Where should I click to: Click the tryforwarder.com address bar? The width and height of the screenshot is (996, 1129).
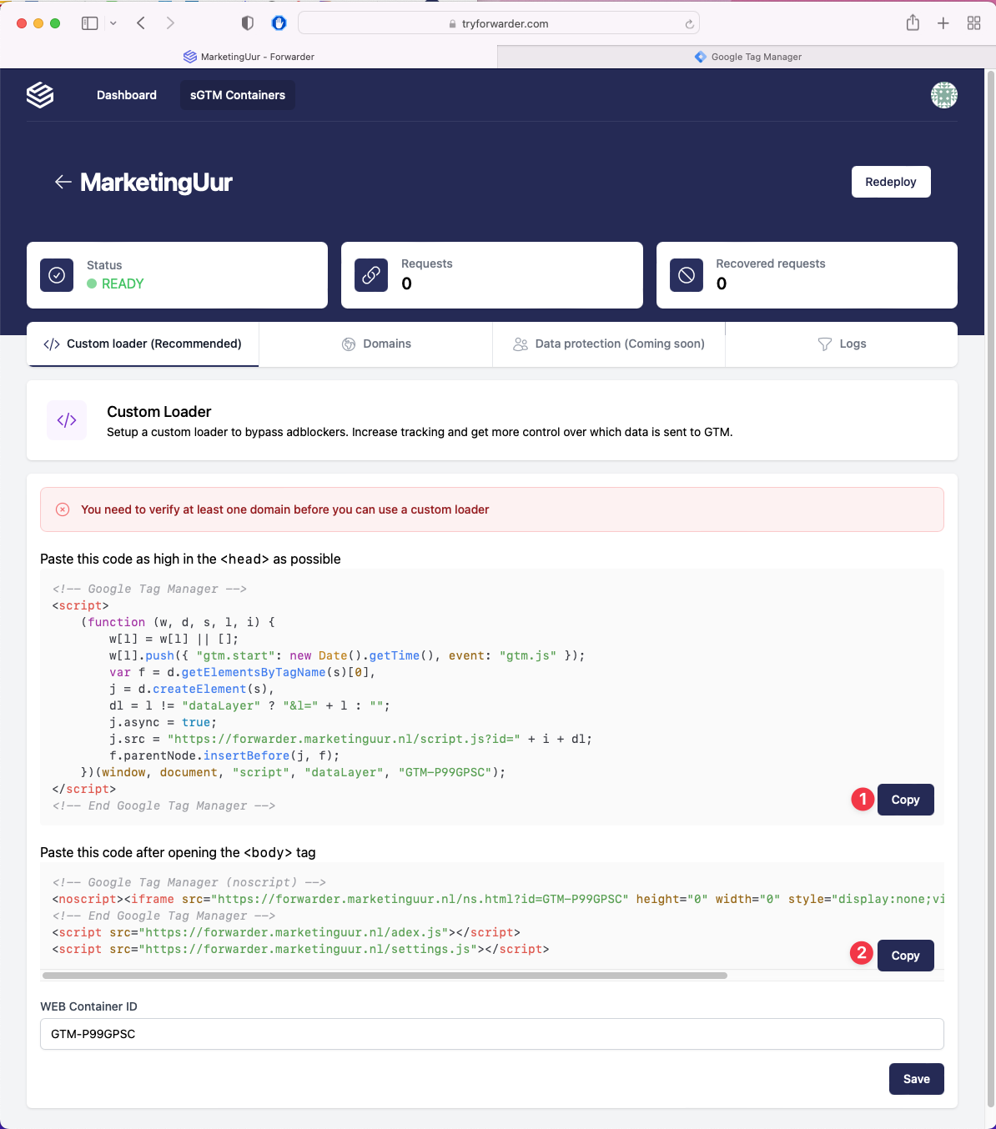click(x=498, y=23)
